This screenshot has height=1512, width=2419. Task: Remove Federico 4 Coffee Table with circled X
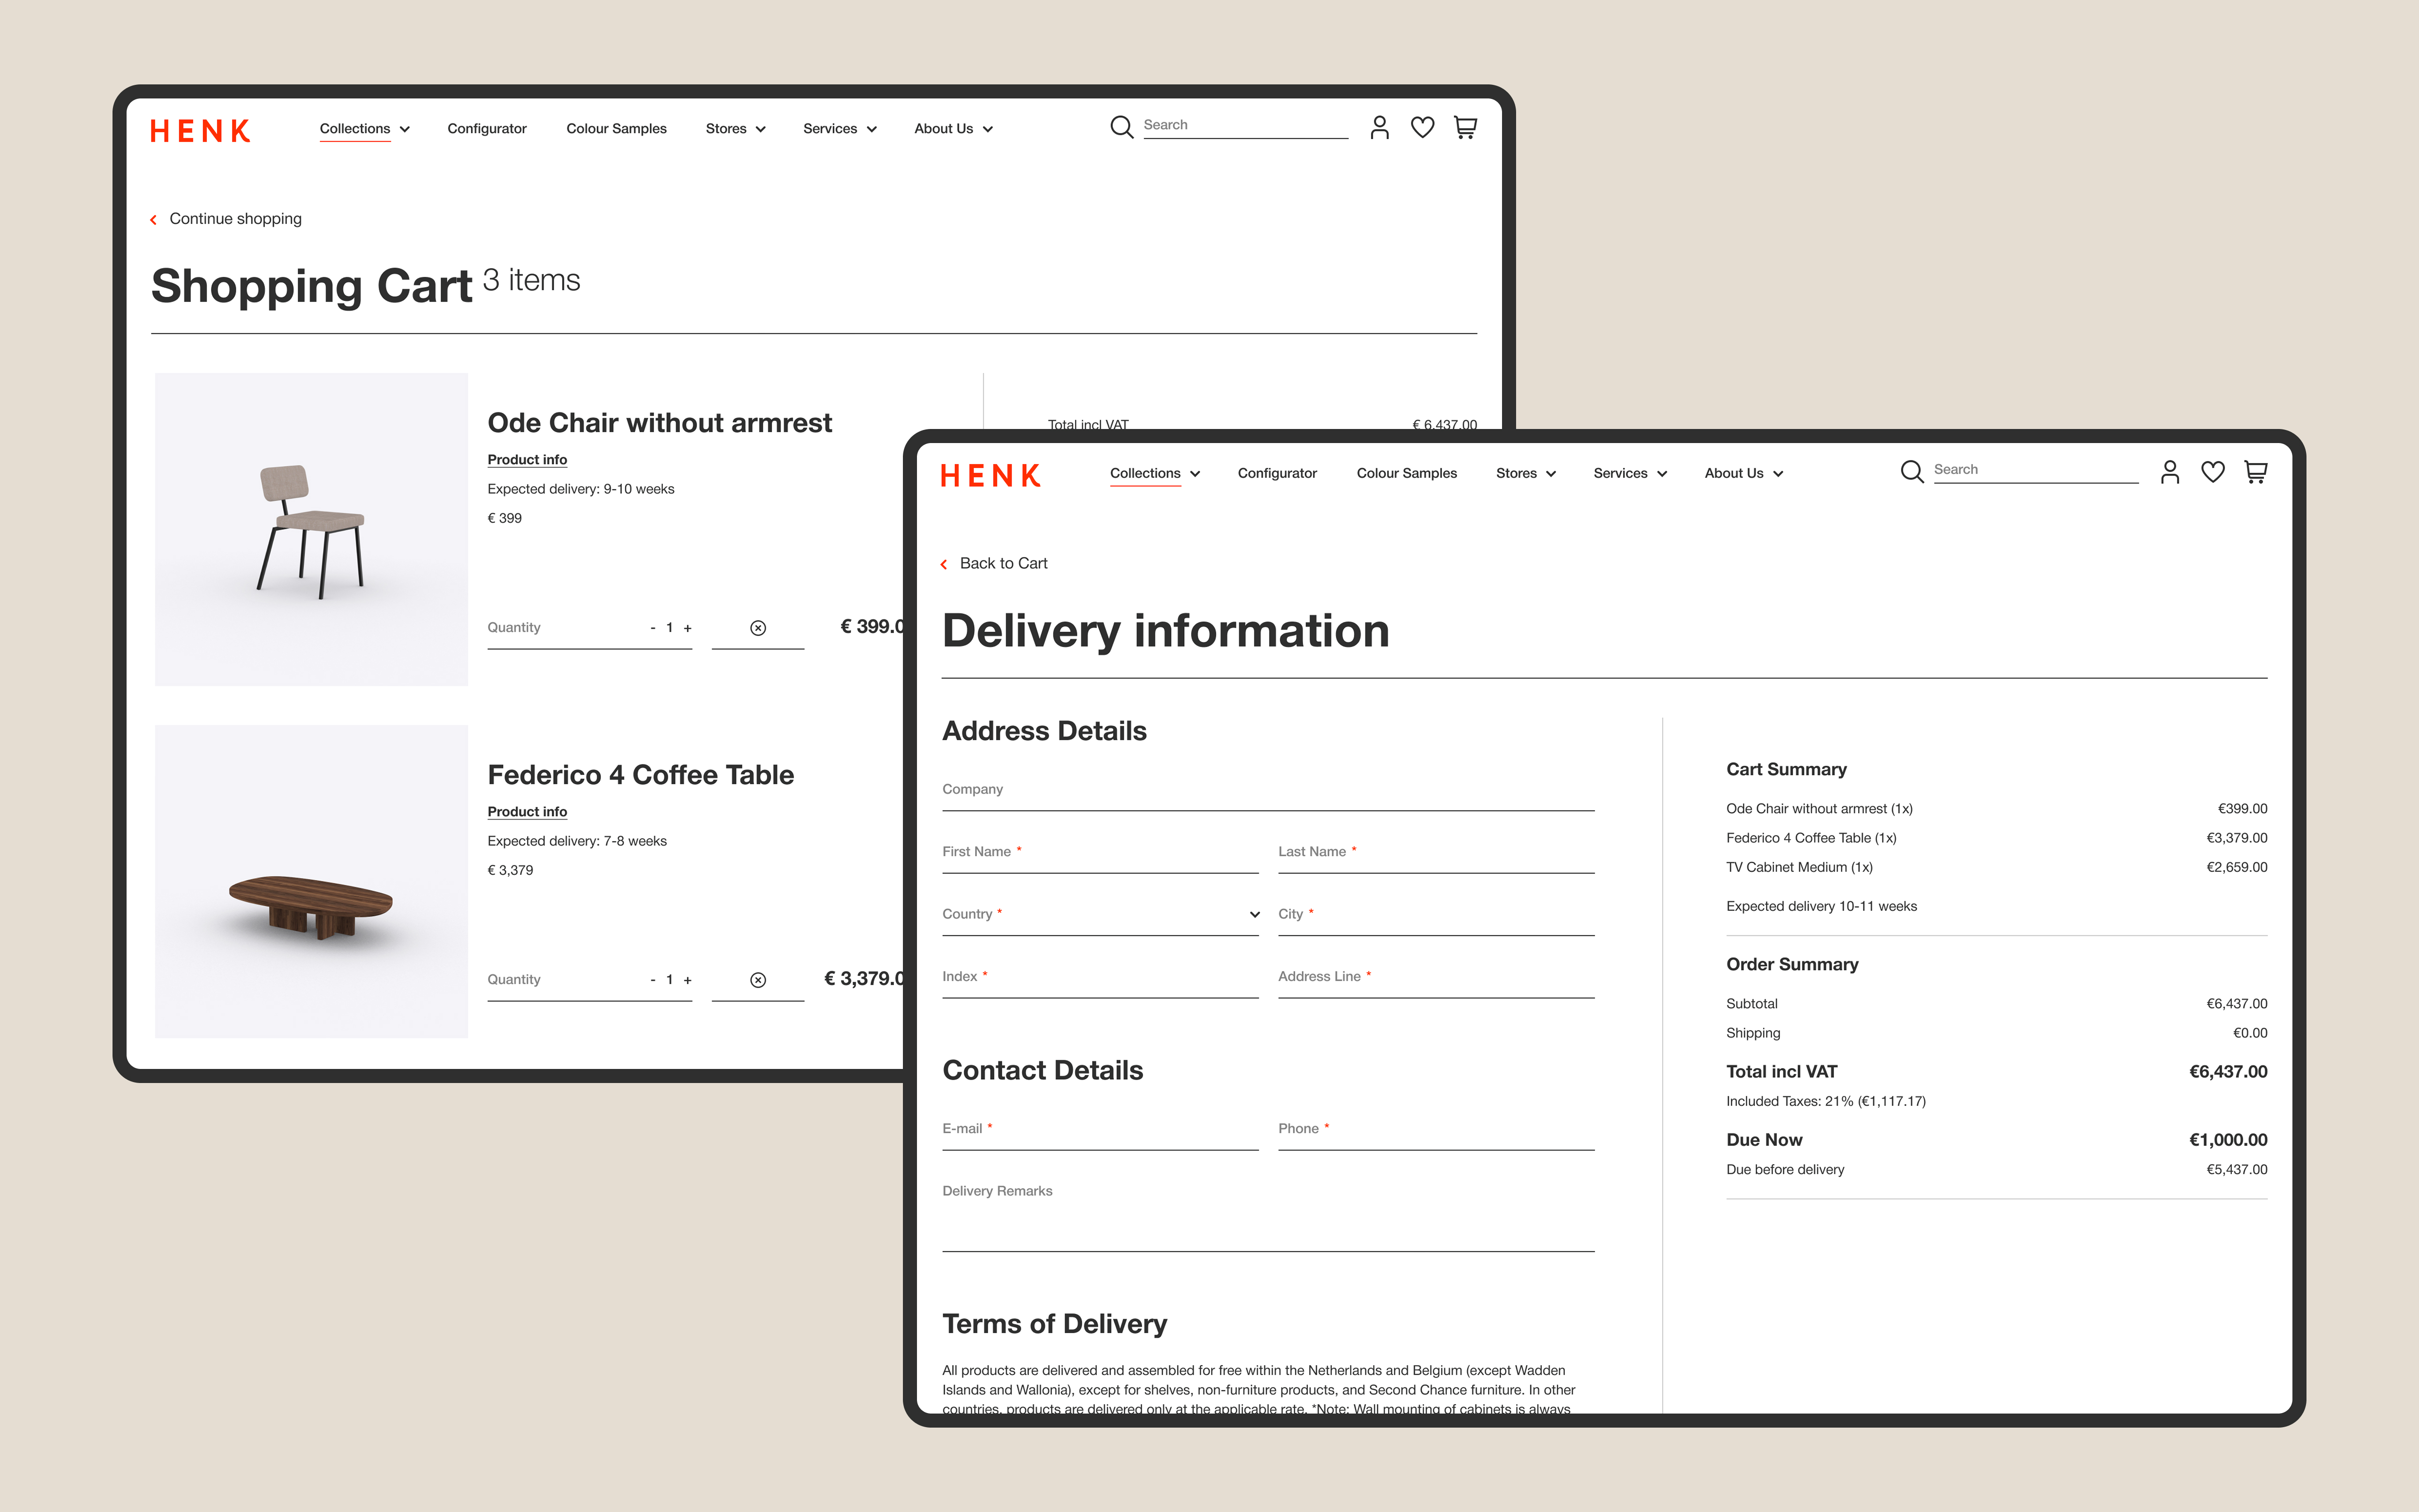pyautogui.click(x=758, y=980)
